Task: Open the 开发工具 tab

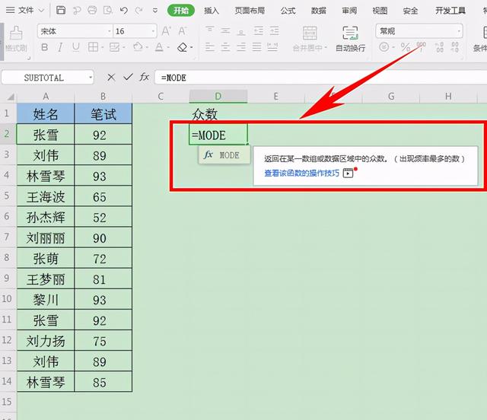Action: tap(450, 11)
